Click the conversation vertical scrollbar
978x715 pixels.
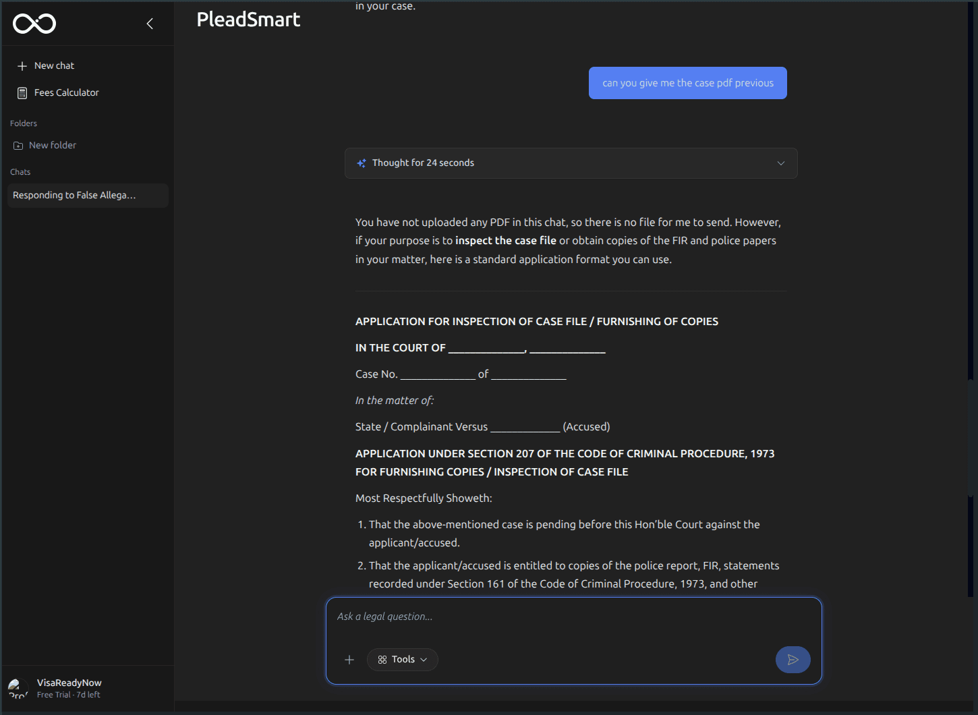pyautogui.click(x=972, y=438)
